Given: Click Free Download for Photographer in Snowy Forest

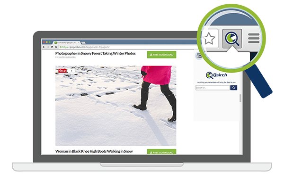Looking at the screenshot, I should pos(161,55).
